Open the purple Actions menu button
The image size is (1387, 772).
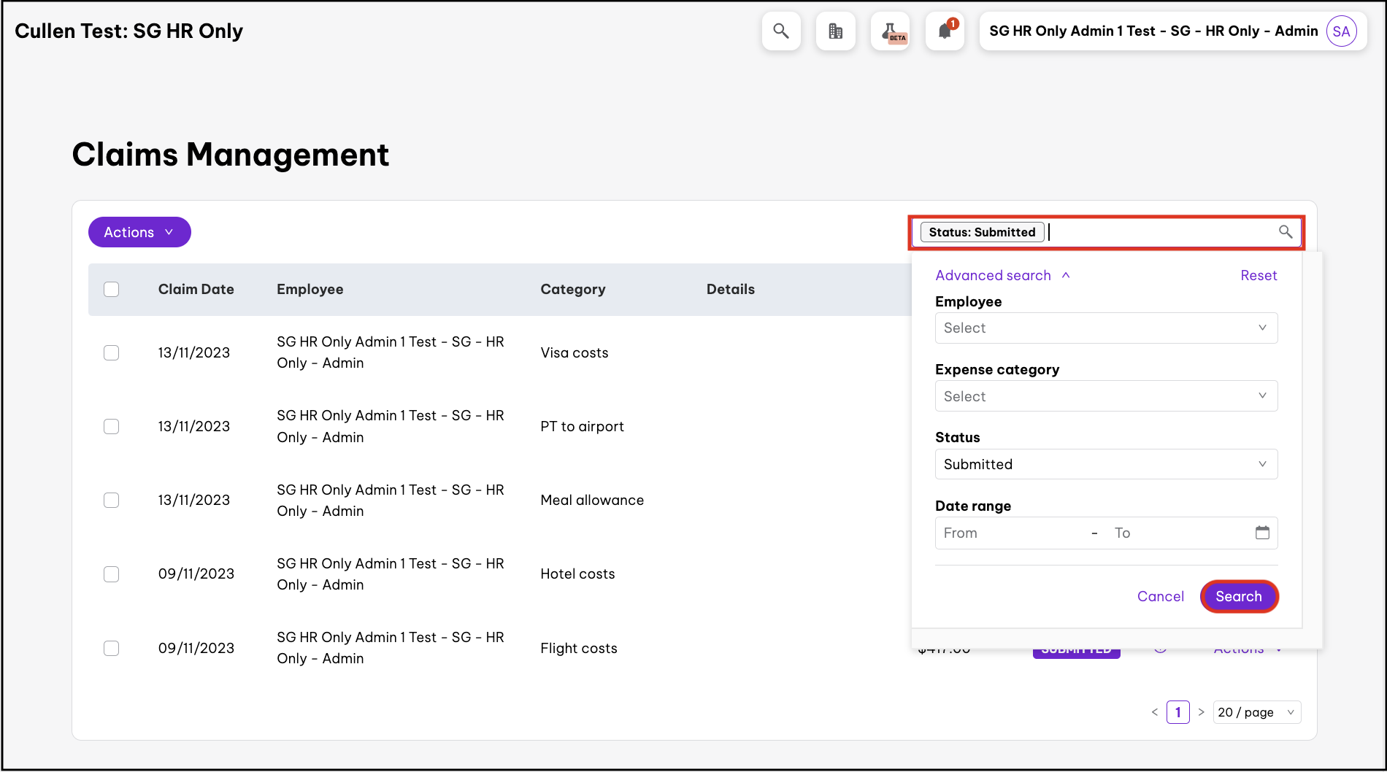[x=139, y=232]
